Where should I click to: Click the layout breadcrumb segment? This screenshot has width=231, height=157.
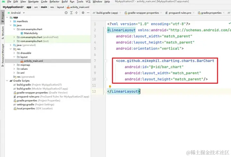point(60,7)
